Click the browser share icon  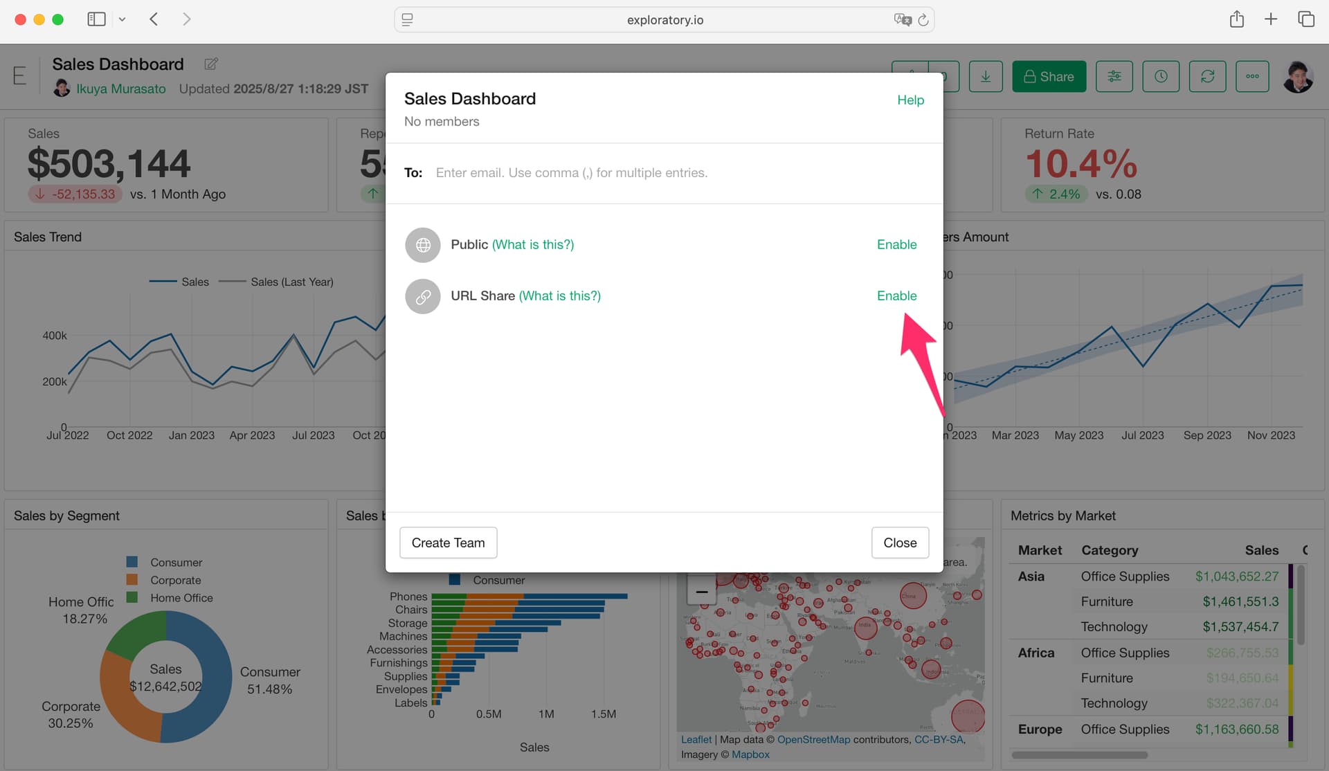pos(1236,19)
